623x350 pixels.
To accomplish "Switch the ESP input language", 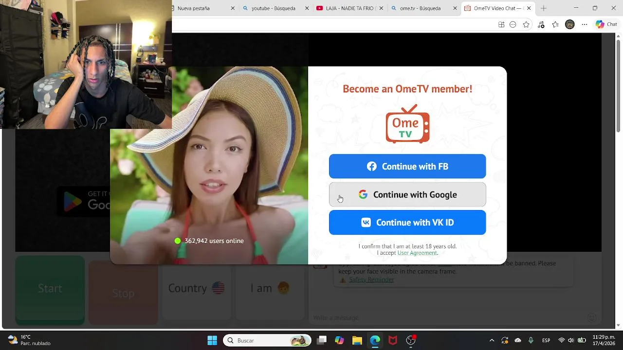I will click(546, 340).
